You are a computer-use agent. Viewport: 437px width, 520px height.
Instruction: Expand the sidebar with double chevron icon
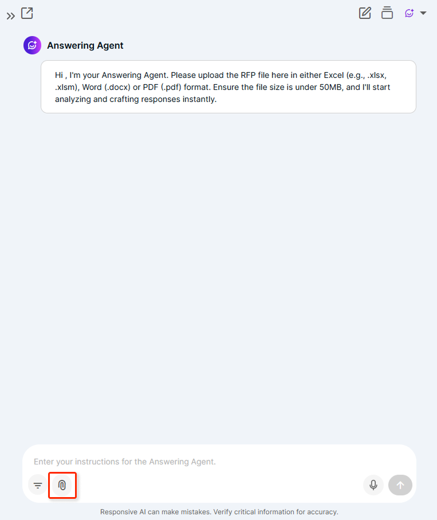[x=11, y=16]
